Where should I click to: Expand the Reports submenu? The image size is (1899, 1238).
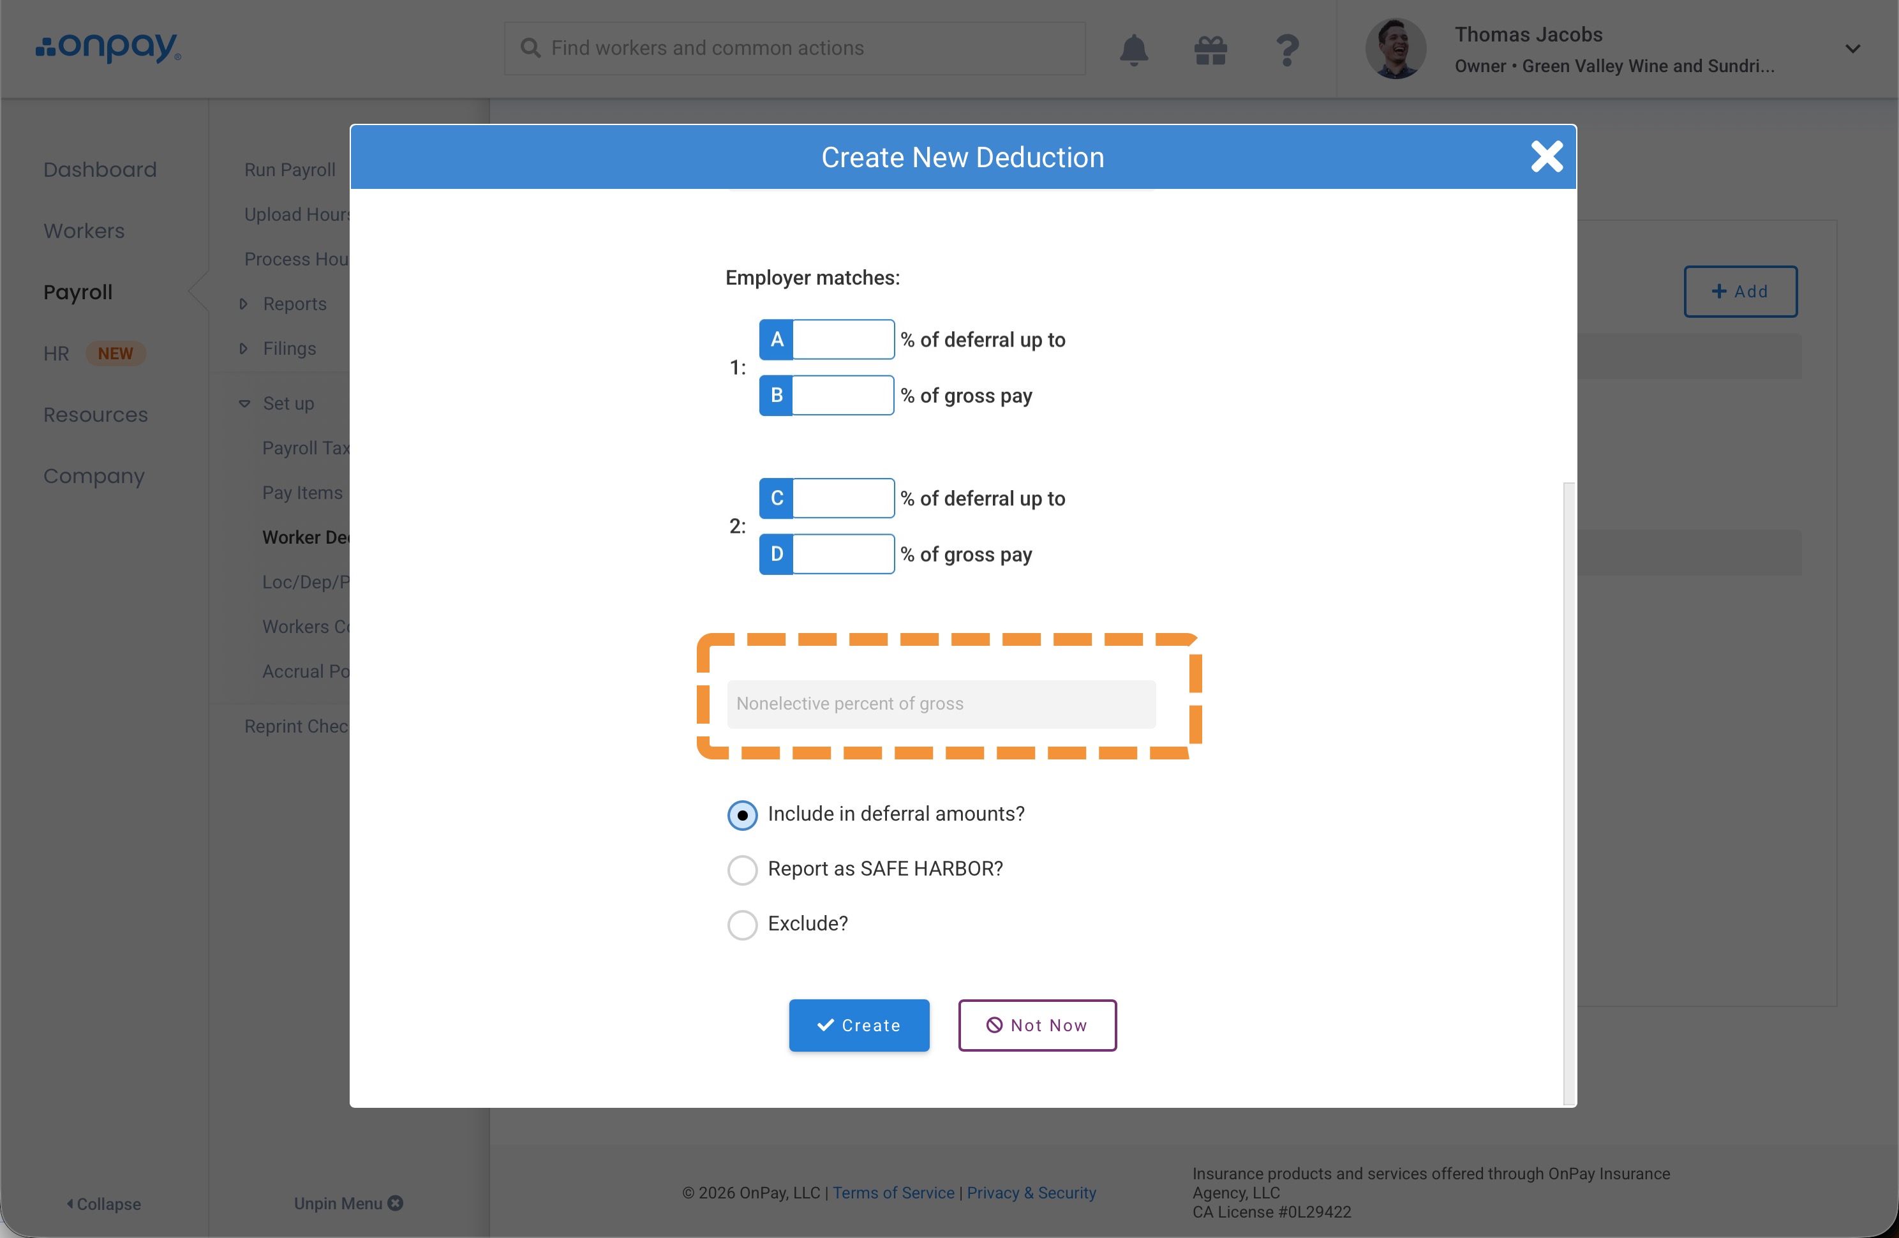tap(243, 303)
